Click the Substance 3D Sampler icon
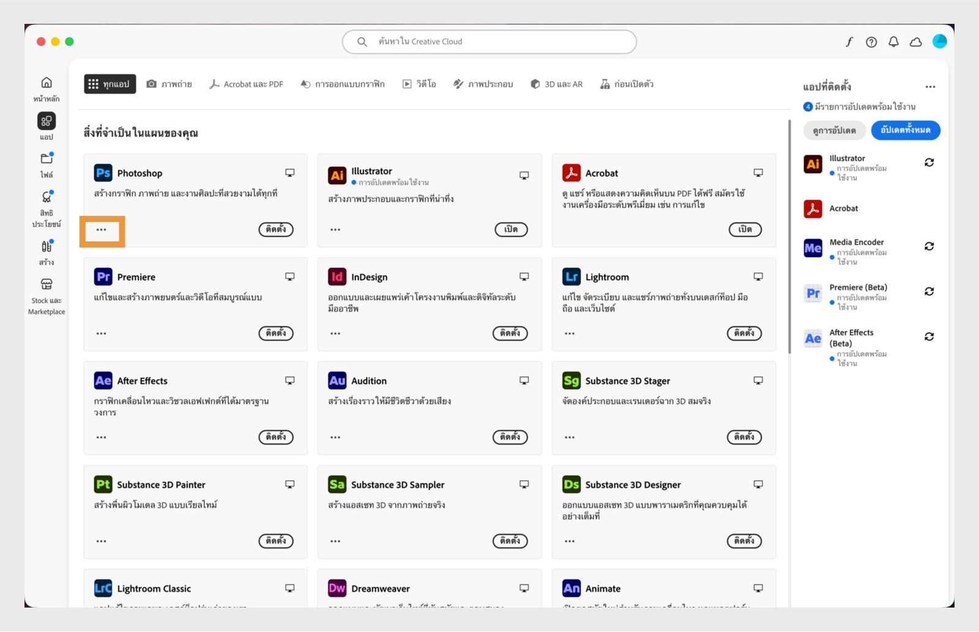 pos(337,485)
